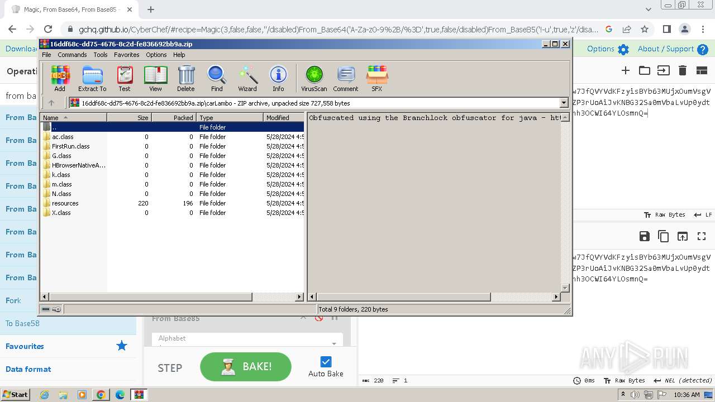This screenshot has width=715, height=402.
Task: Reload the browser page
Action: click(48, 29)
